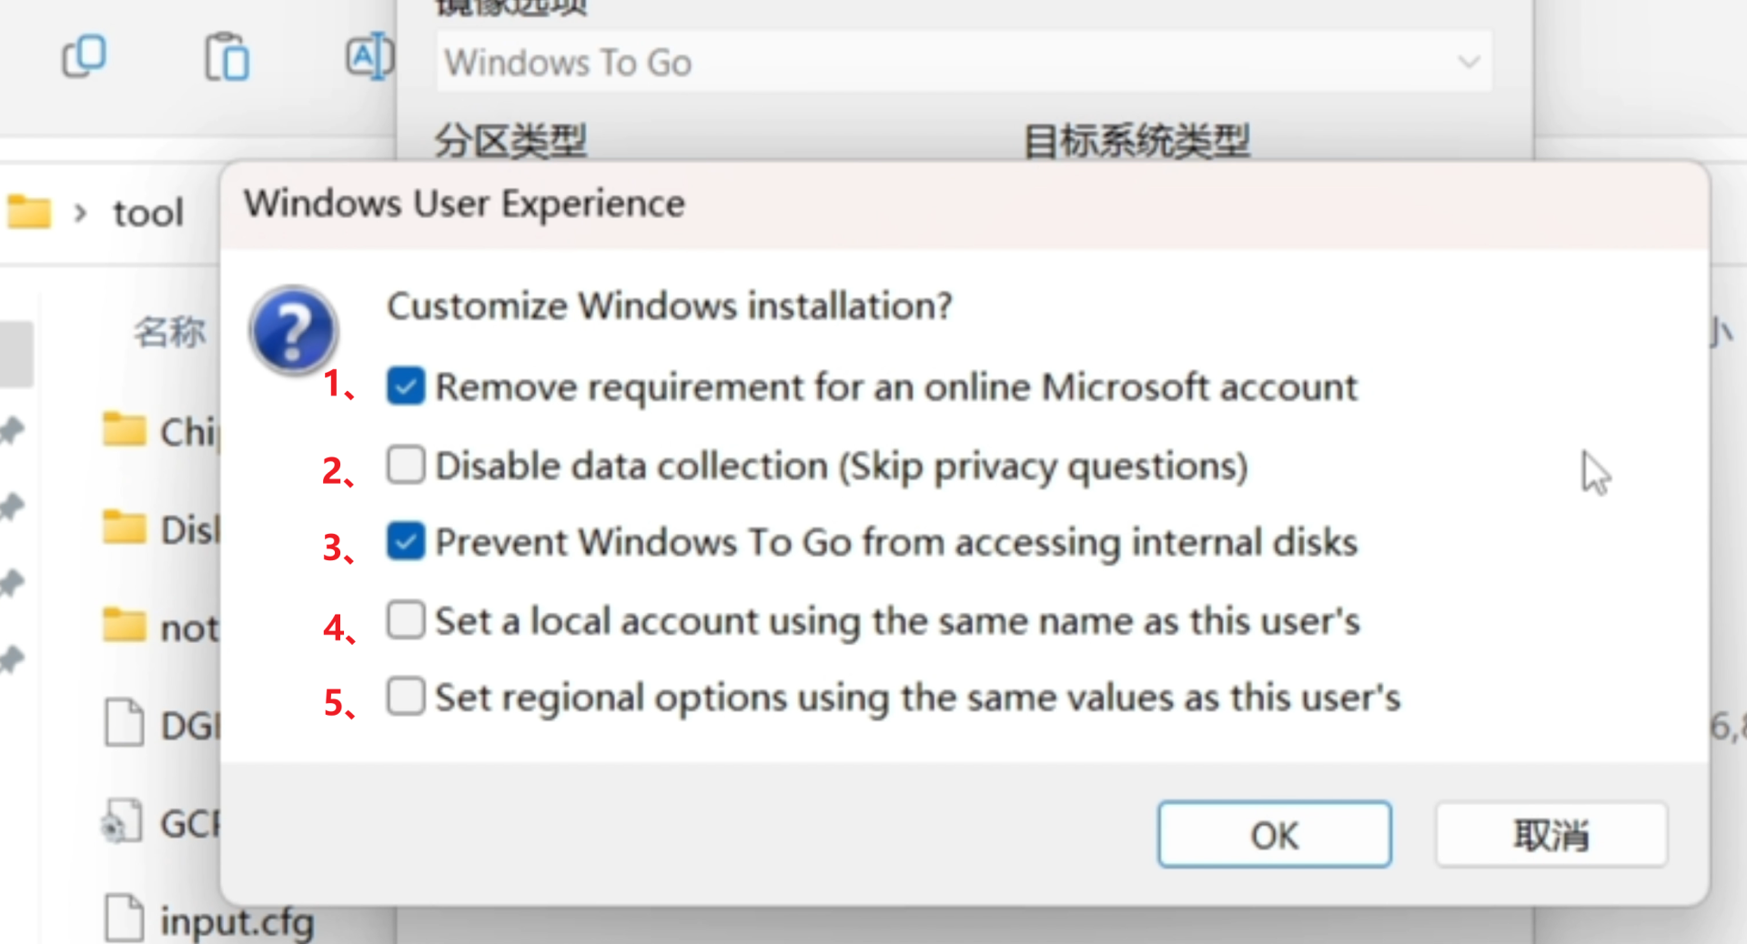Check Set a local account using same name
Image resolution: width=1747 pixels, height=944 pixels.
pos(405,620)
